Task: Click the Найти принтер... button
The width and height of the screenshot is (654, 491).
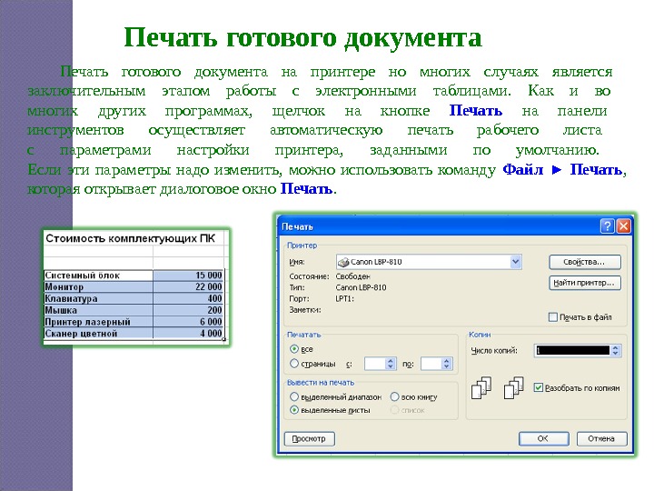Action: click(585, 283)
